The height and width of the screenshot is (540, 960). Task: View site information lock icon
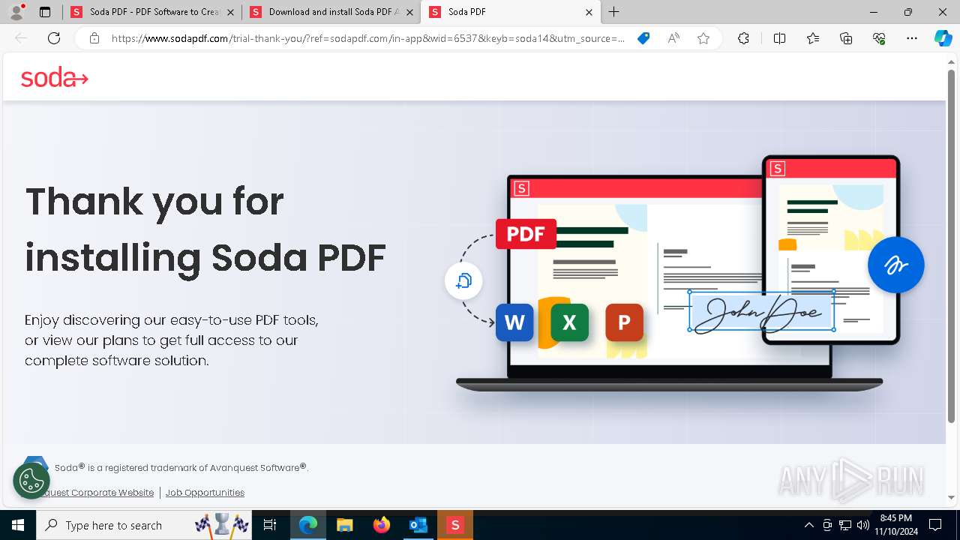pyautogui.click(x=94, y=38)
